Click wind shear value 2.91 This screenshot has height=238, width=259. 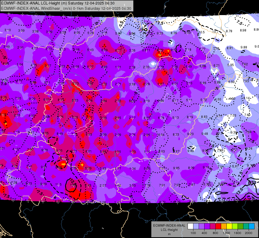point(20,48)
